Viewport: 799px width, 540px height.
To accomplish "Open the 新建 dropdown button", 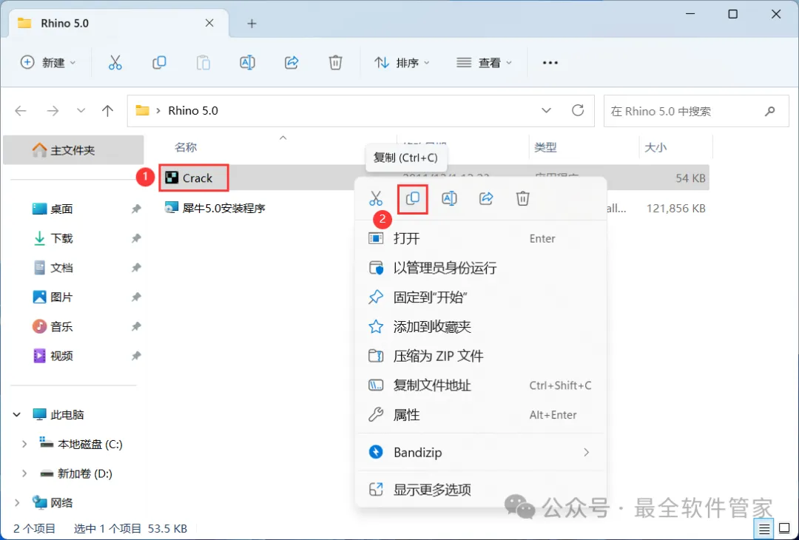I will tap(48, 63).
